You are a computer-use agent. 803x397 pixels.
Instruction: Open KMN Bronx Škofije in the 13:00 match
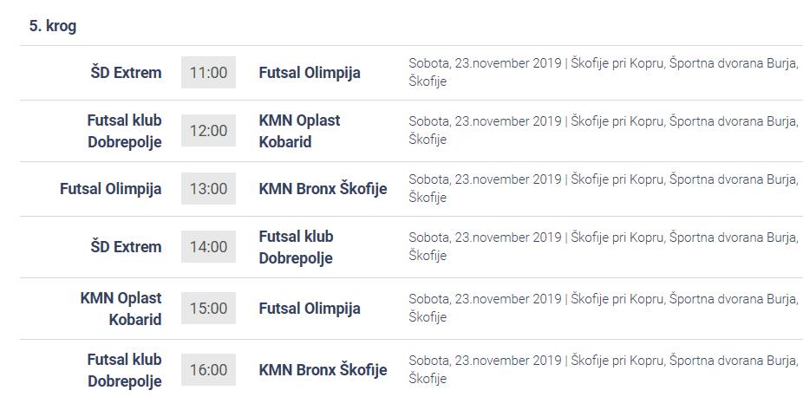coord(323,189)
